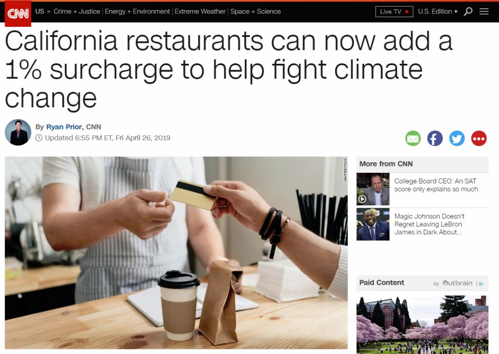Share article on Twitter
The height and width of the screenshot is (354, 499).
coord(456,139)
